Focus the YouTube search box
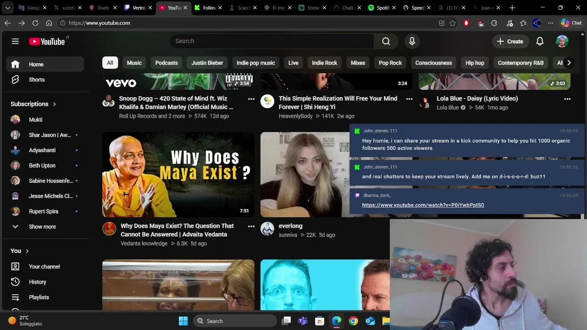 (x=271, y=41)
